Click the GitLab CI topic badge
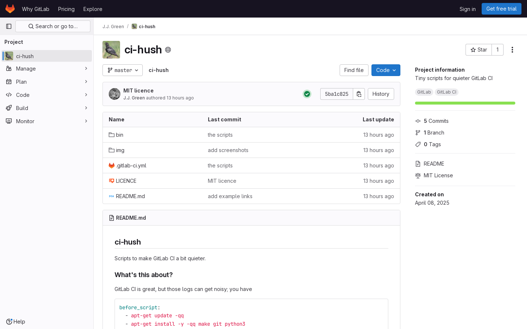This screenshot has height=329, width=527. (446, 92)
